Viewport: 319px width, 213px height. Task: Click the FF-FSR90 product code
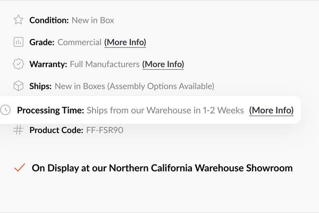(x=105, y=130)
